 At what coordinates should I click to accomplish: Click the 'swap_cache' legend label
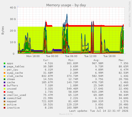(x=15, y=73)
